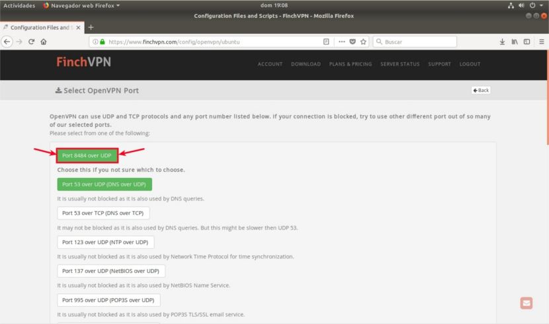Viewport: 549px width, 324px height.
Task: Choose Port 8484 over UDP
Action: click(87, 155)
